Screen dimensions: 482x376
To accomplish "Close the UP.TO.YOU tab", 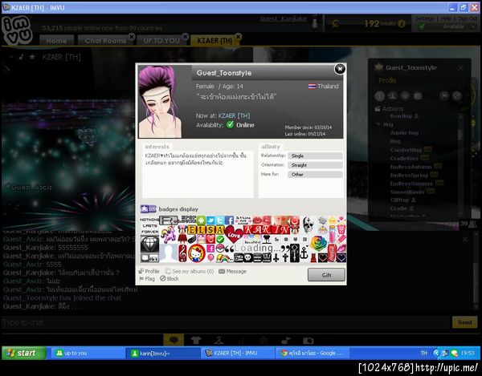I will pyautogui.click(x=185, y=37).
